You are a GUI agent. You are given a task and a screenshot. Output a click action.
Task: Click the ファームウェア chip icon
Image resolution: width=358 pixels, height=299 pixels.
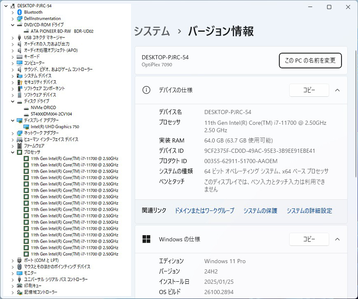[20, 146]
